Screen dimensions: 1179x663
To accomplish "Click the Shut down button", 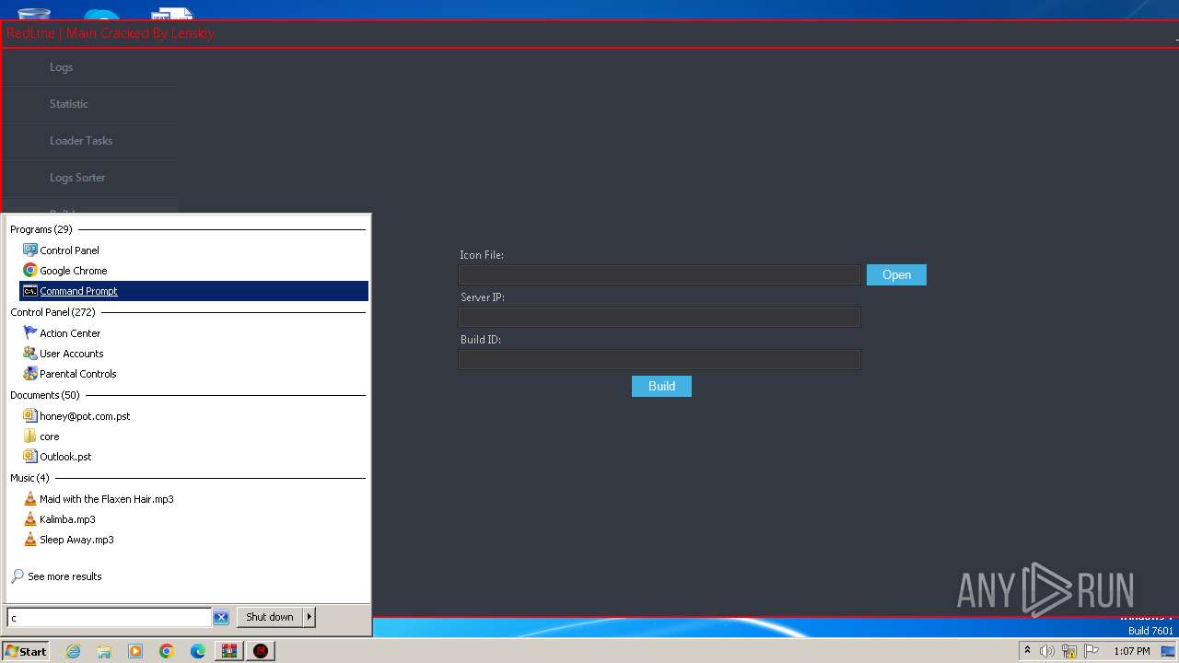I will pyautogui.click(x=270, y=617).
